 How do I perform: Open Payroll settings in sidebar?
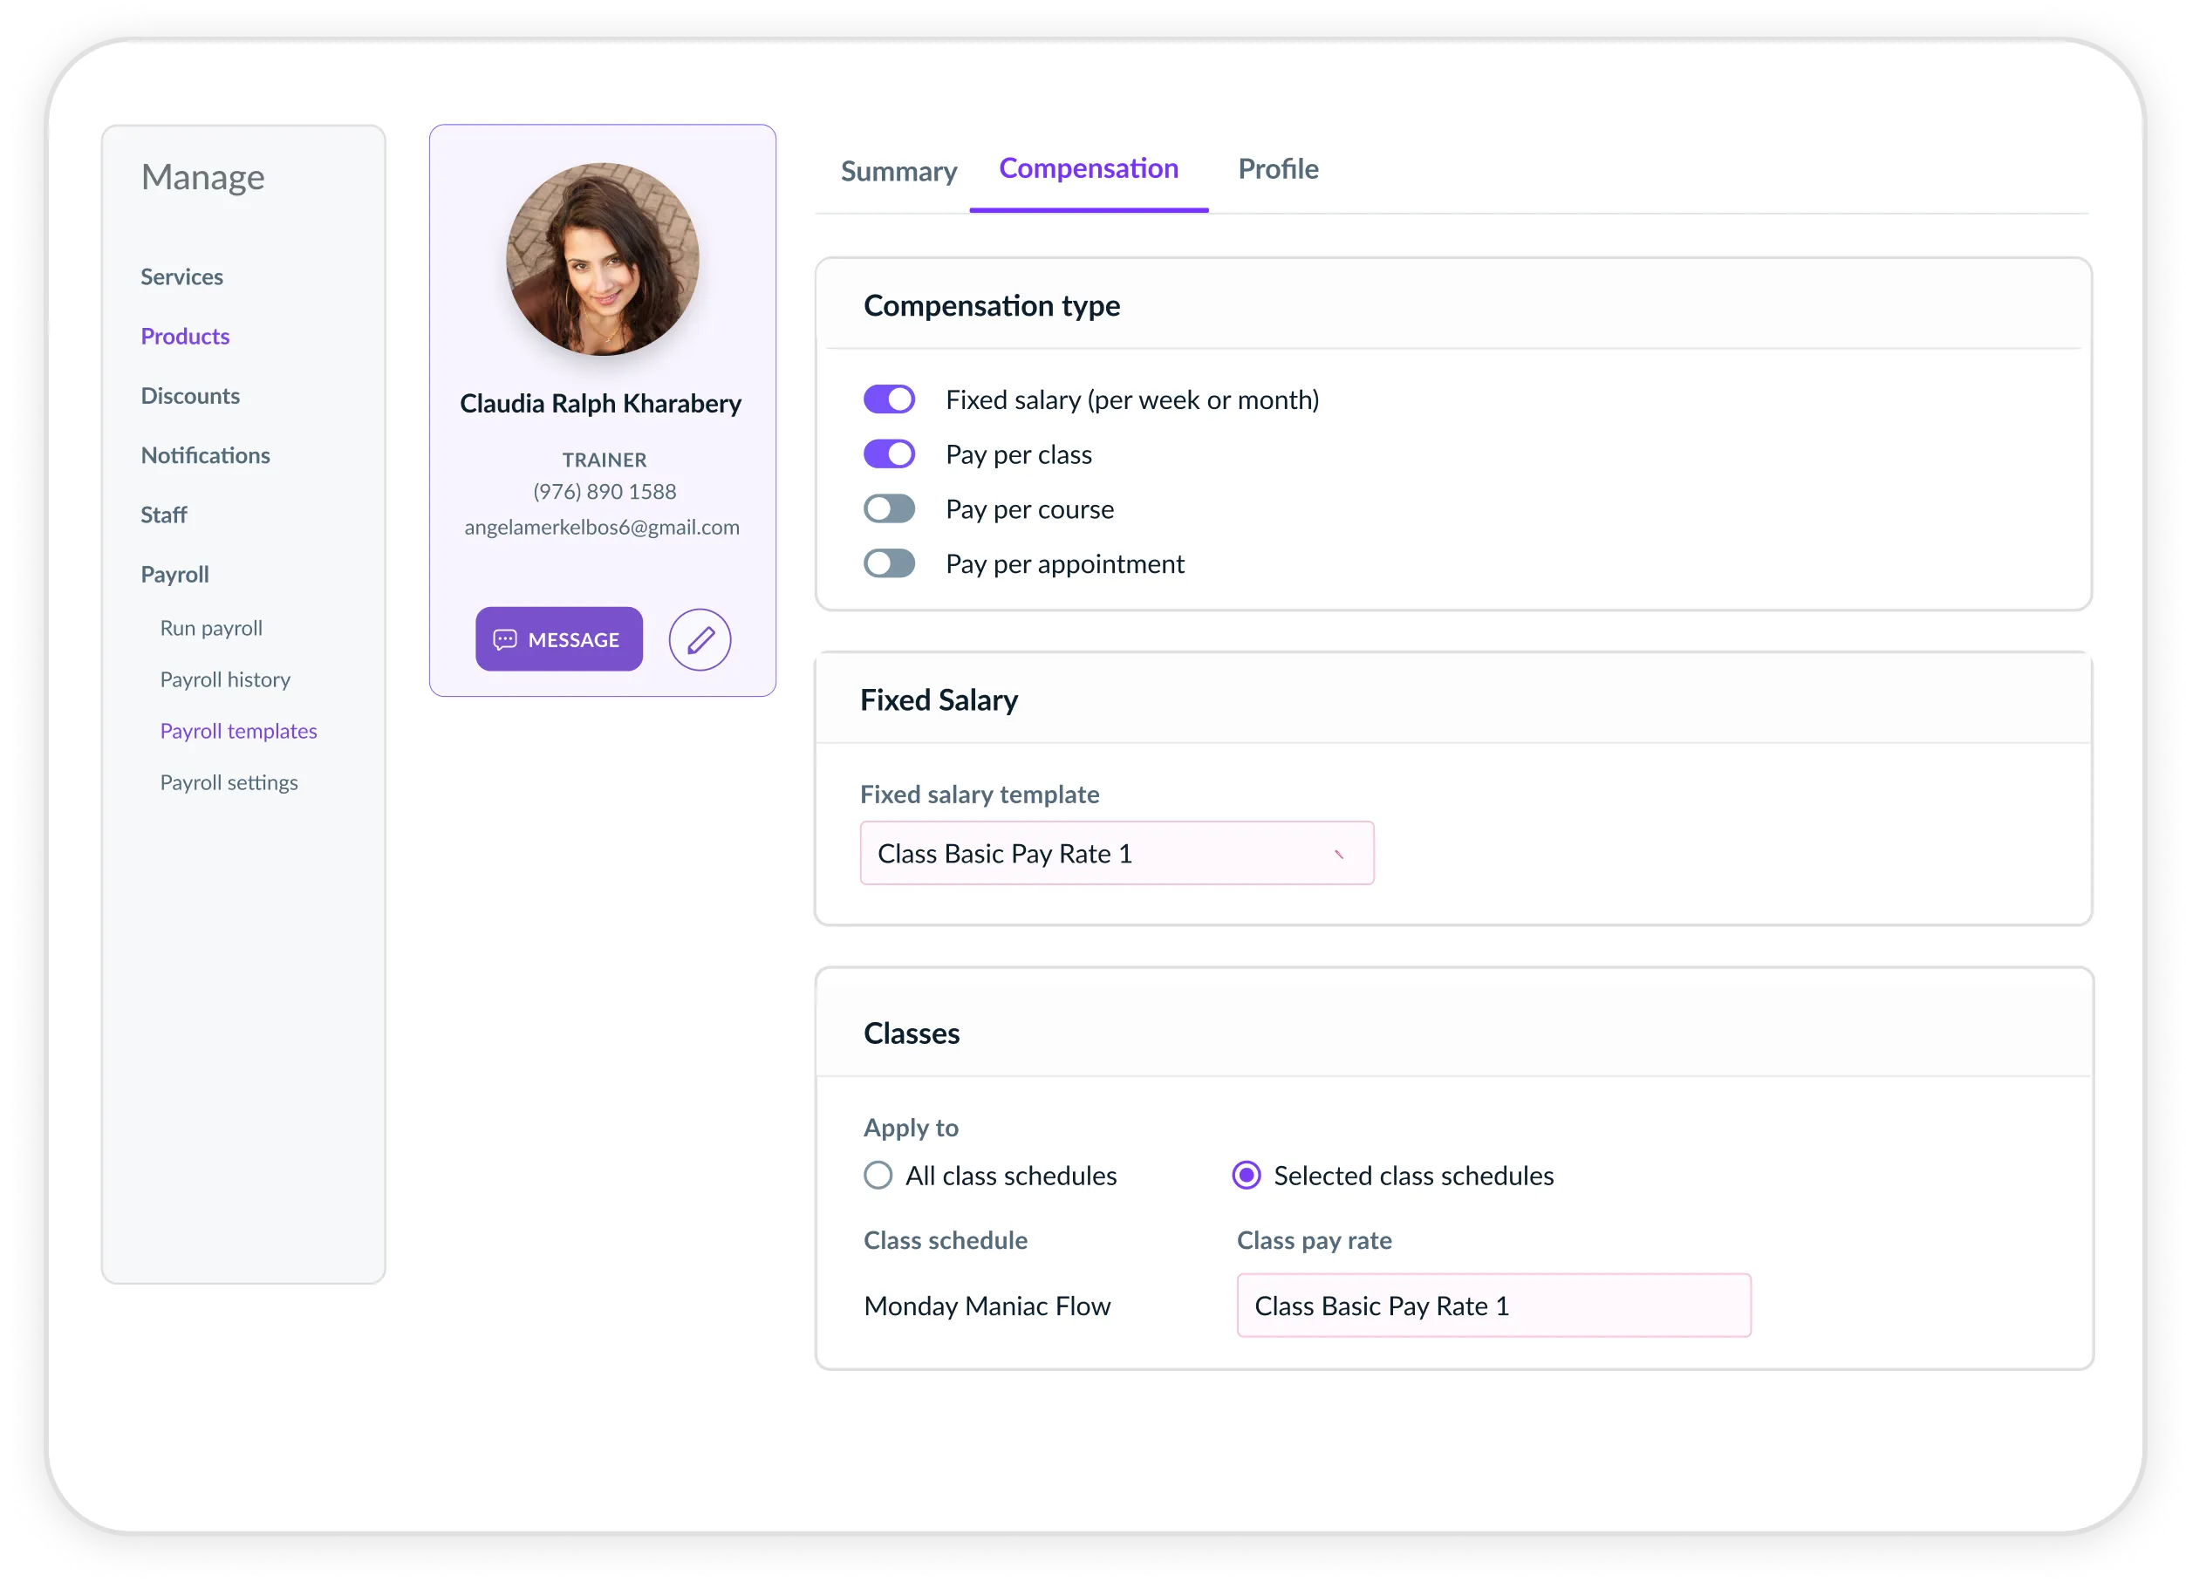(x=229, y=782)
